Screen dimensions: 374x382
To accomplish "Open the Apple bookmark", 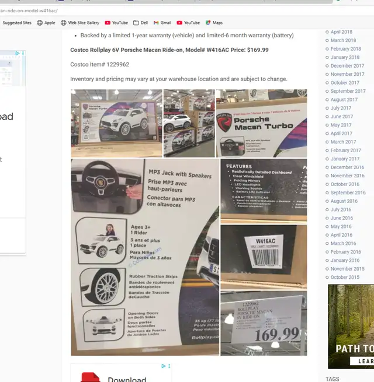I will point(46,23).
